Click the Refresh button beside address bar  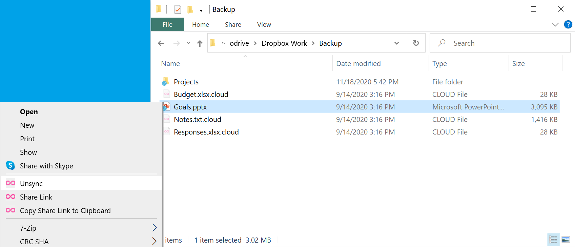(416, 43)
